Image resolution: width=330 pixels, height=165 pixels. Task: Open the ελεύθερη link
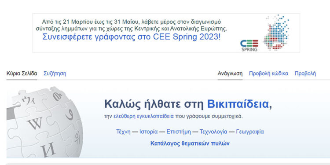[x=125, y=116]
